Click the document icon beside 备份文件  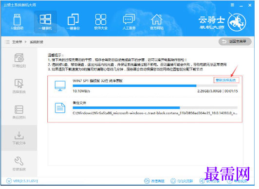tap(60, 108)
